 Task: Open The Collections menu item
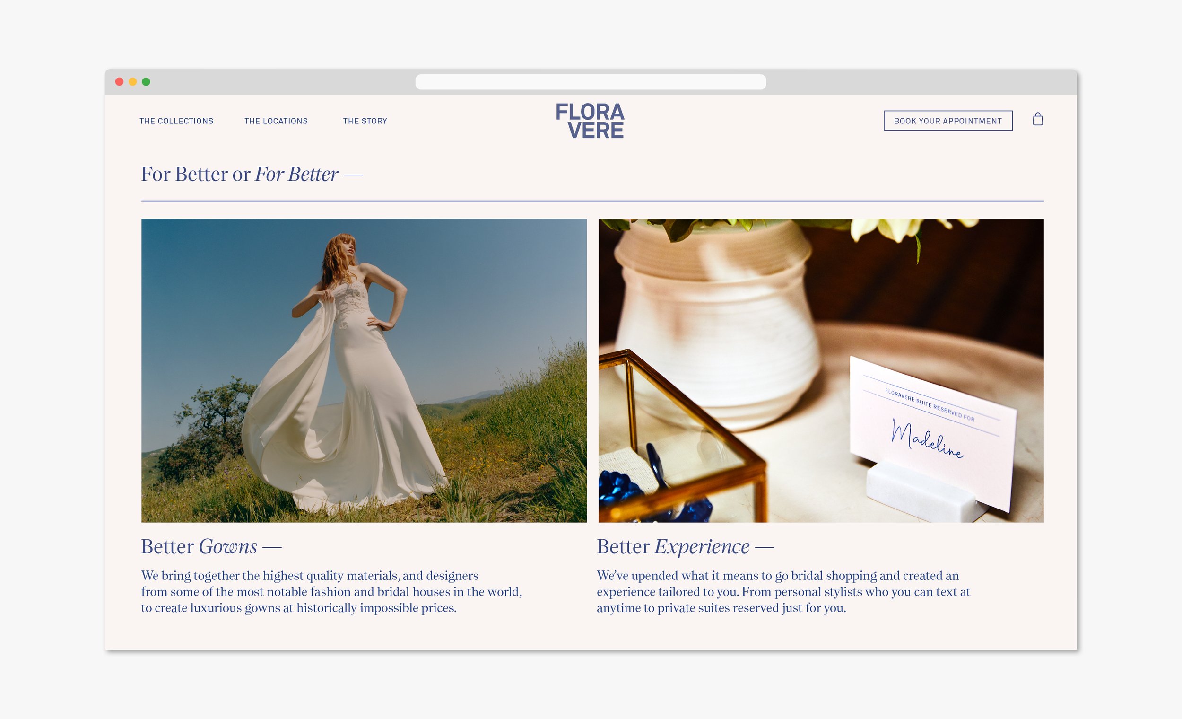[x=176, y=121]
